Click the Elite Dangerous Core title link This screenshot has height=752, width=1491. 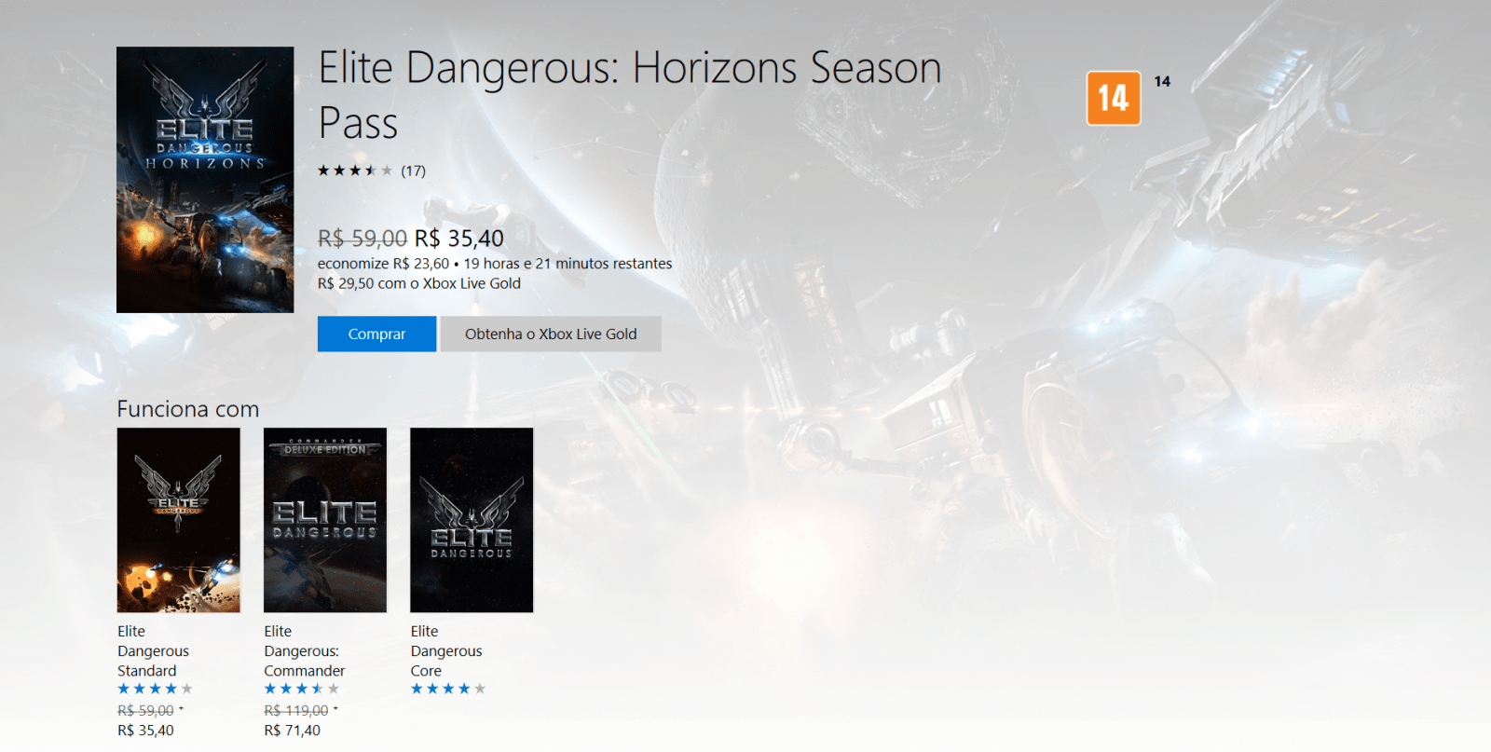click(446, 650)
